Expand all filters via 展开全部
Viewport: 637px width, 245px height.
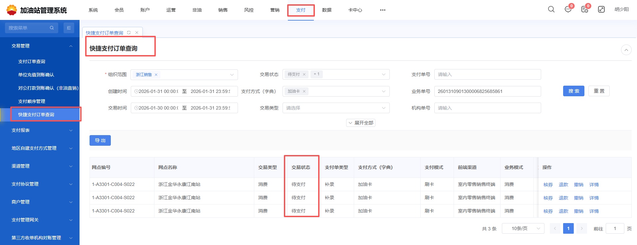[x=361, y=123]
